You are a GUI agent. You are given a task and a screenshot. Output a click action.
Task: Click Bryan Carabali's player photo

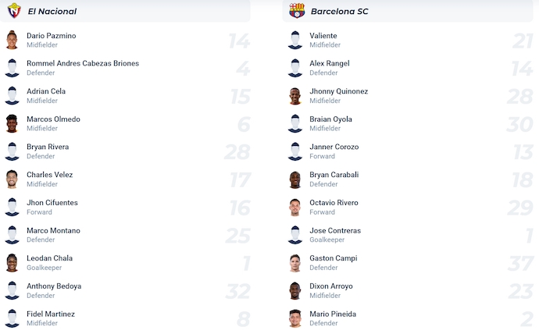[294, 179]
